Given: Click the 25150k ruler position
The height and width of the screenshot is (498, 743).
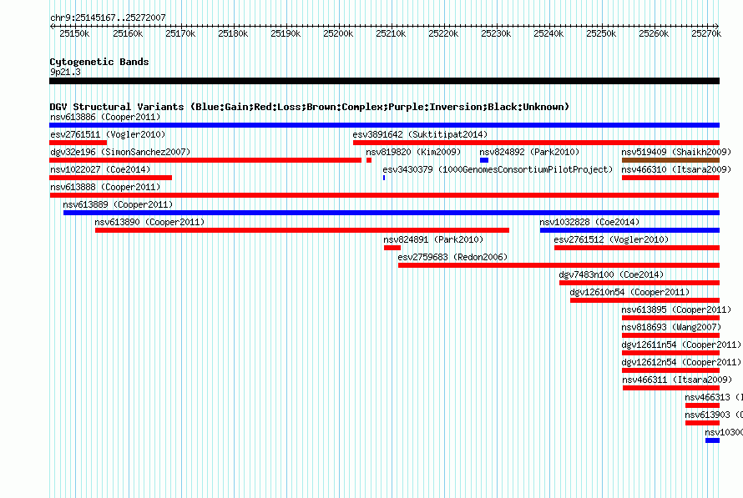Looking at the screenshot, I should [x=74, y=33].
